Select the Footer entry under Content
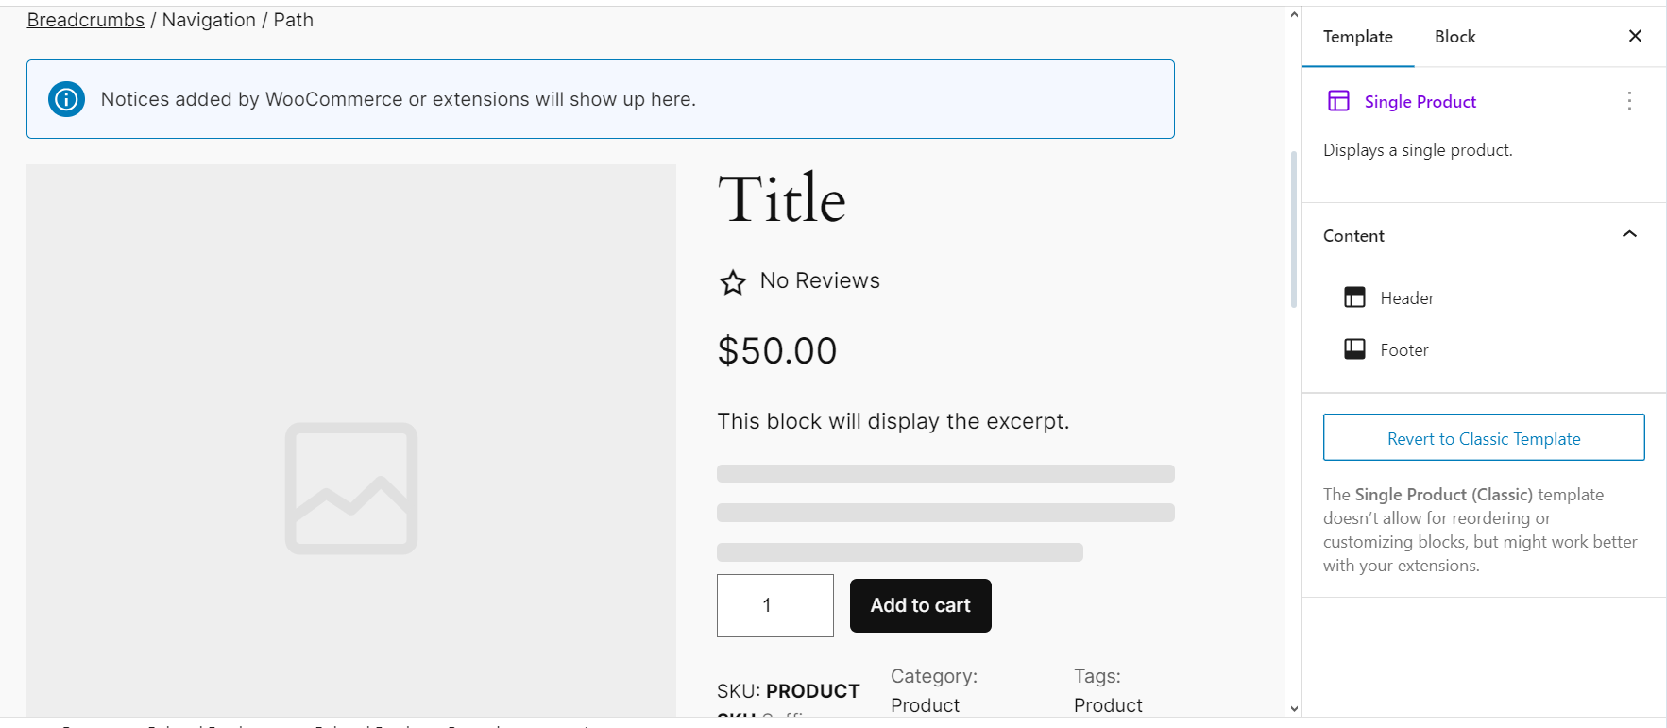The width and height of the screenshot is (1667, 728). click(x=1404, y=348)
